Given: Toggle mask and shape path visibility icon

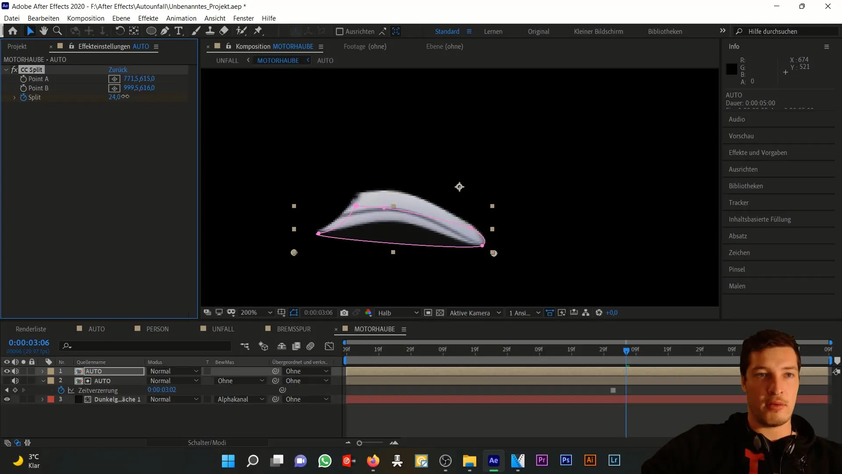Looking at the screenshot, I should point(294,313).
